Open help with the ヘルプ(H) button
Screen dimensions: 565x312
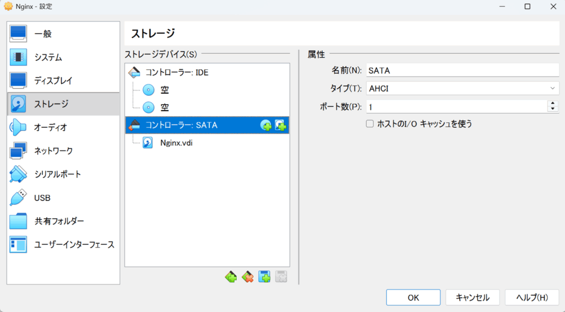(531, 298)
